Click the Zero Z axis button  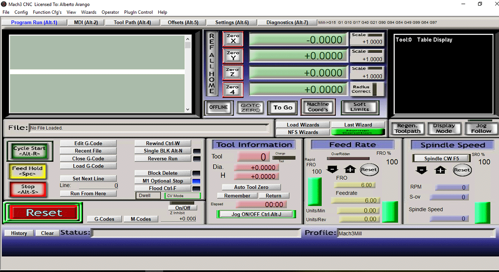(x=233, y=73)
